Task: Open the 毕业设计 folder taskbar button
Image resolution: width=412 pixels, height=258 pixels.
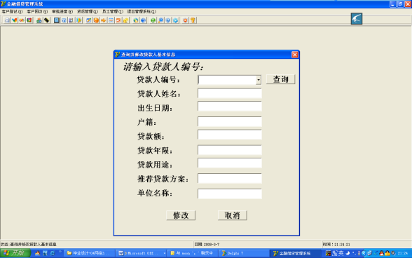Action: (x=90, y=253)
